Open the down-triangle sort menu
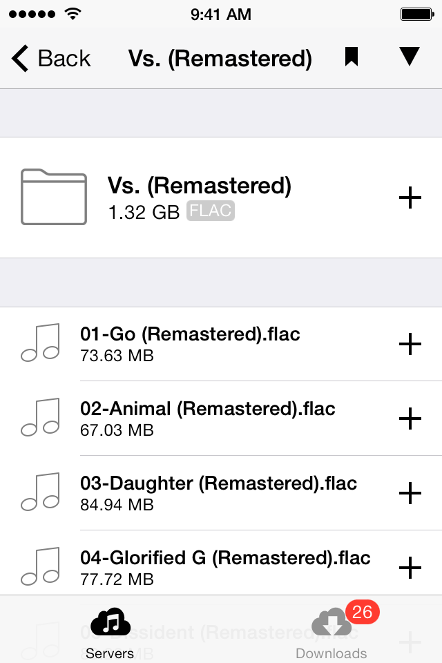This screenshot has width=442, height=663. tap(410, 56)
